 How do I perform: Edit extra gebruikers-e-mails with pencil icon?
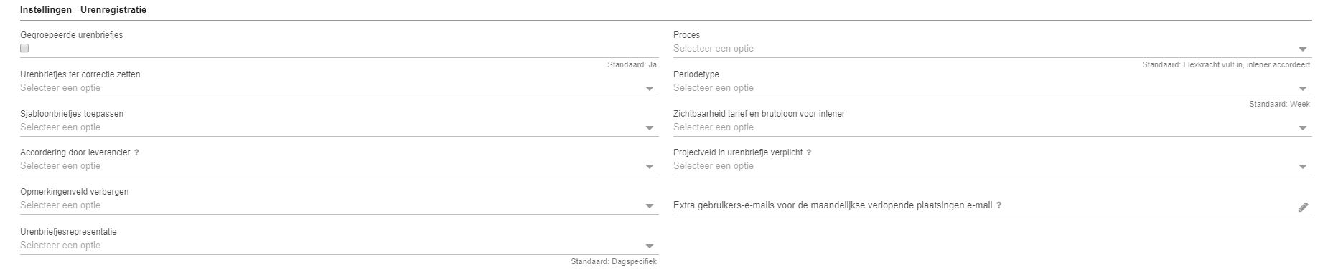[1304, 207]
